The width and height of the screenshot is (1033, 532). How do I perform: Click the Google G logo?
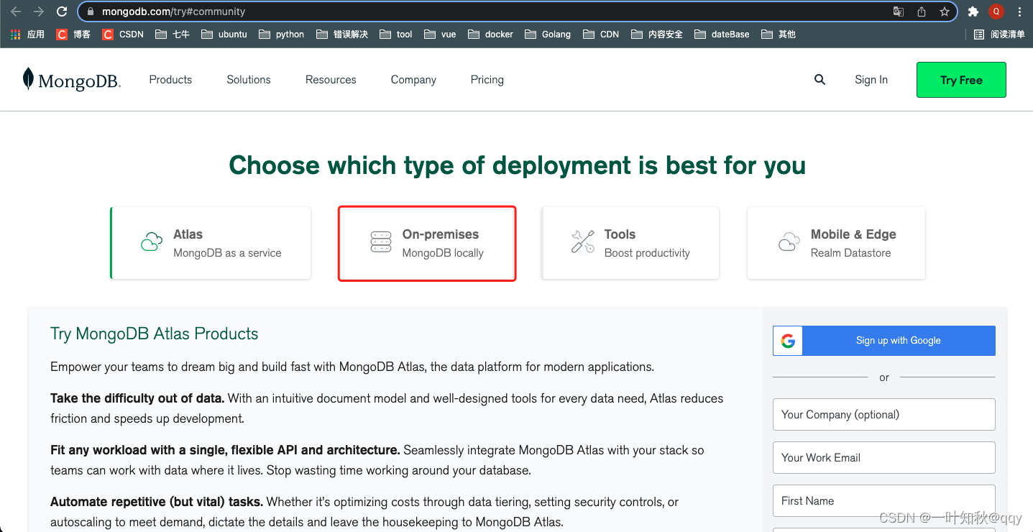coord(788,341)
